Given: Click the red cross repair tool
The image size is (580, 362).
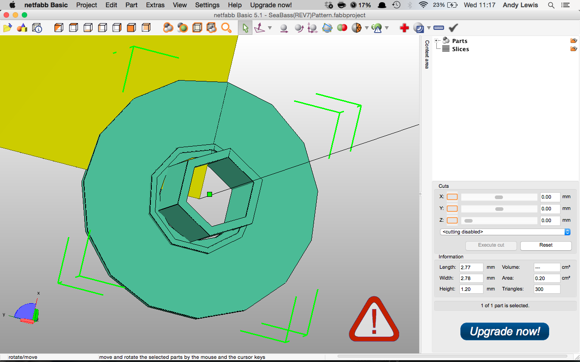Looking at the screenshot, I should [x=404, y=28].
